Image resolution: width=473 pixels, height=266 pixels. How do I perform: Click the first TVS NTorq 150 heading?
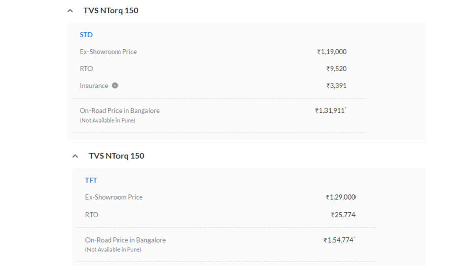(x=111, y=11)
